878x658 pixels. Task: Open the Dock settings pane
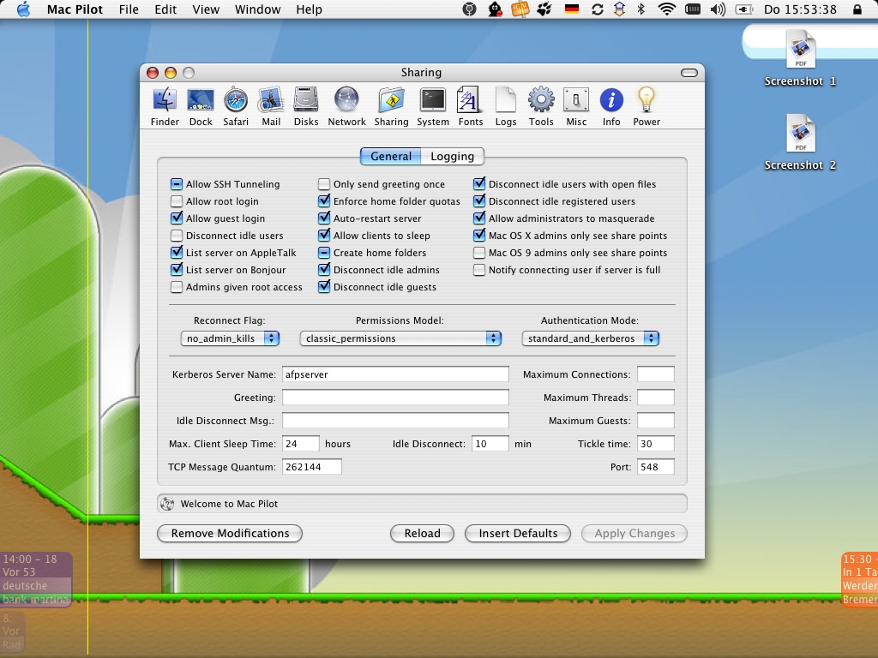coord(201,107)
